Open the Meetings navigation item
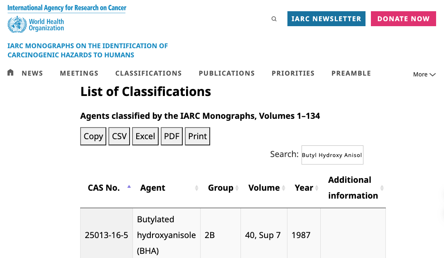 79,73
